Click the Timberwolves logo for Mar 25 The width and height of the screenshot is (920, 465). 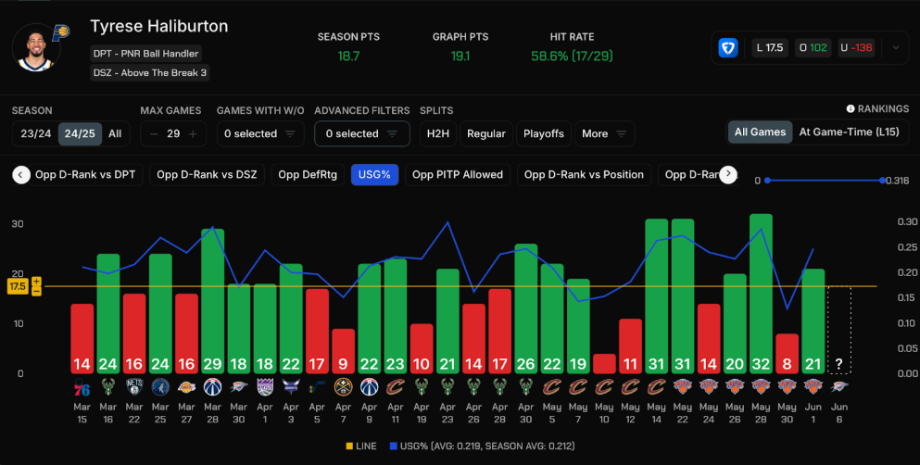coord(160,387)
